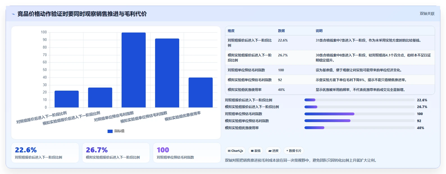
Task: Click the y-axis label 50
Action: tap(45, 70)
